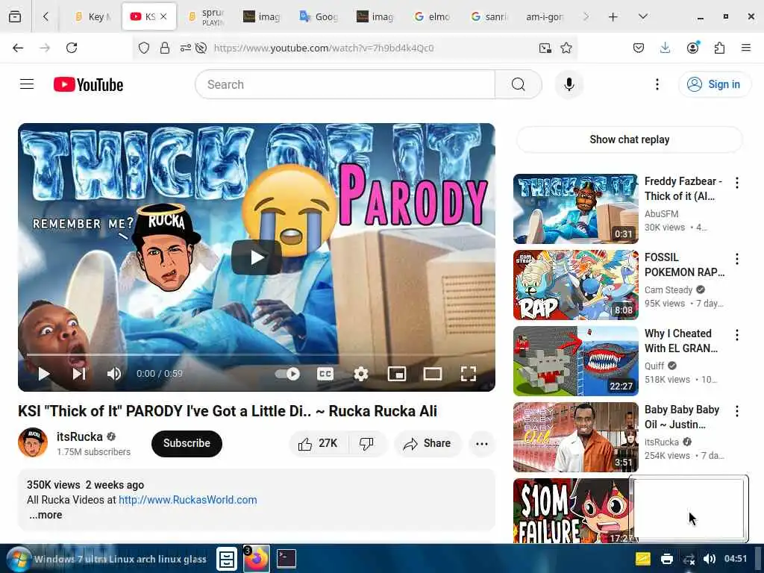Search with your voice microphone button
This screenshot has height=573, width=764.
(569, 84)
